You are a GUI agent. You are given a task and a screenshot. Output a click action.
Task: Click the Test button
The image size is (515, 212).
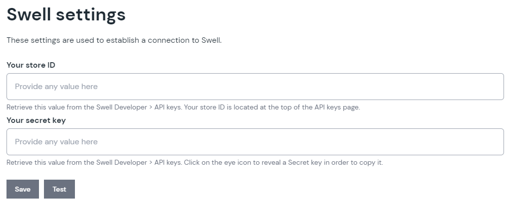(x=59, y=189)
